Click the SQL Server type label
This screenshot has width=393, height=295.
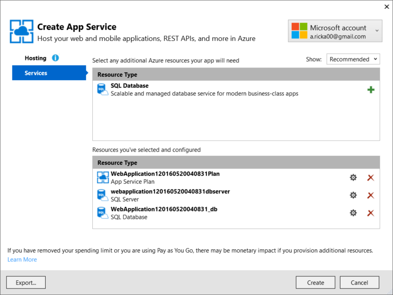125,199
